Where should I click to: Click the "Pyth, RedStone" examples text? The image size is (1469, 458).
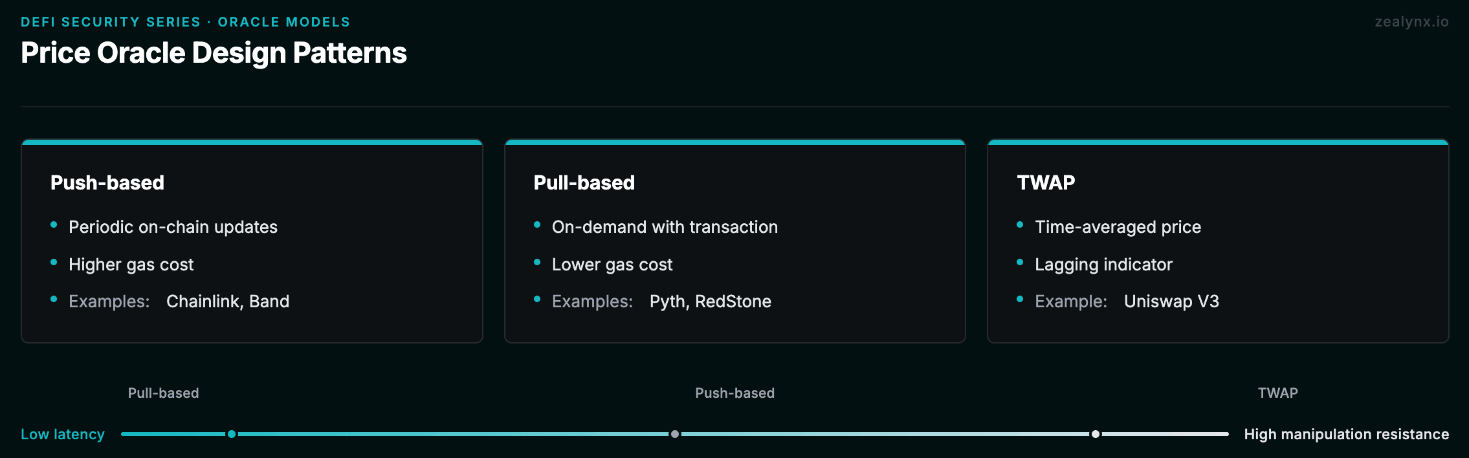pyautogui.click(x=710, y=301)
